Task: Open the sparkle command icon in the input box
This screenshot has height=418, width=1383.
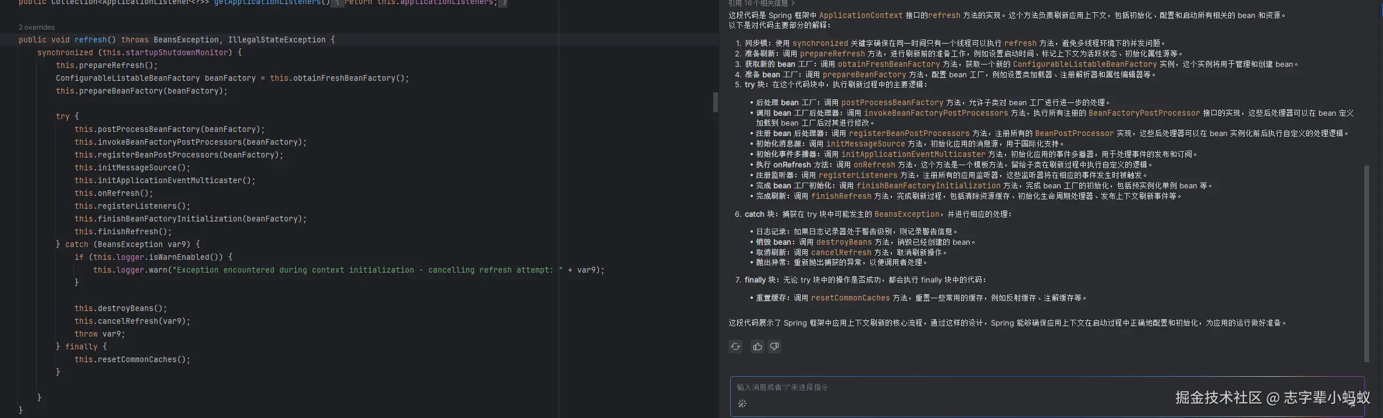Action: (x=742, y=403)
